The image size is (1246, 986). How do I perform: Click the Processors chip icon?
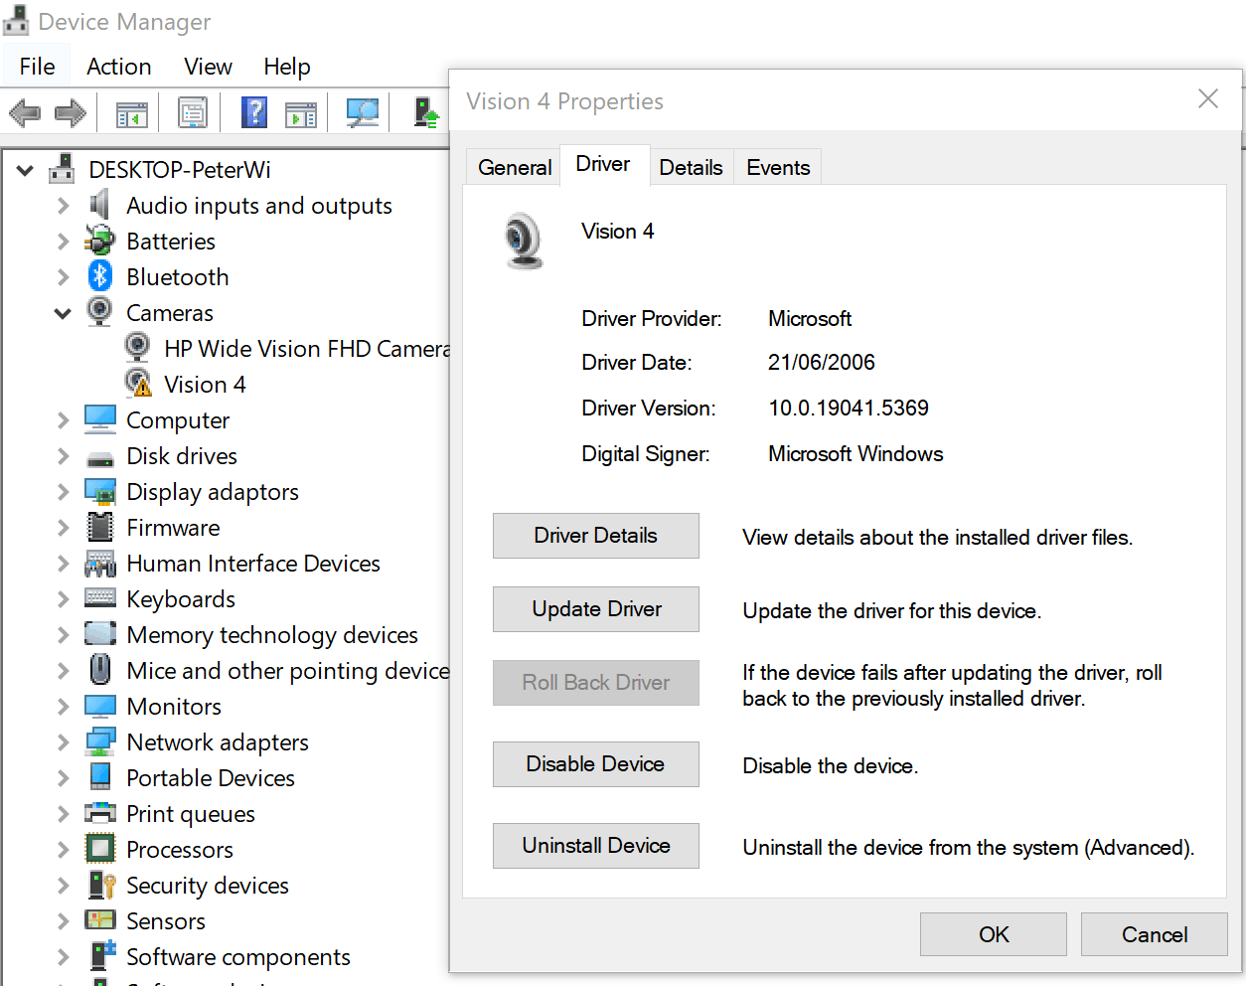click(x=99, y=849)
